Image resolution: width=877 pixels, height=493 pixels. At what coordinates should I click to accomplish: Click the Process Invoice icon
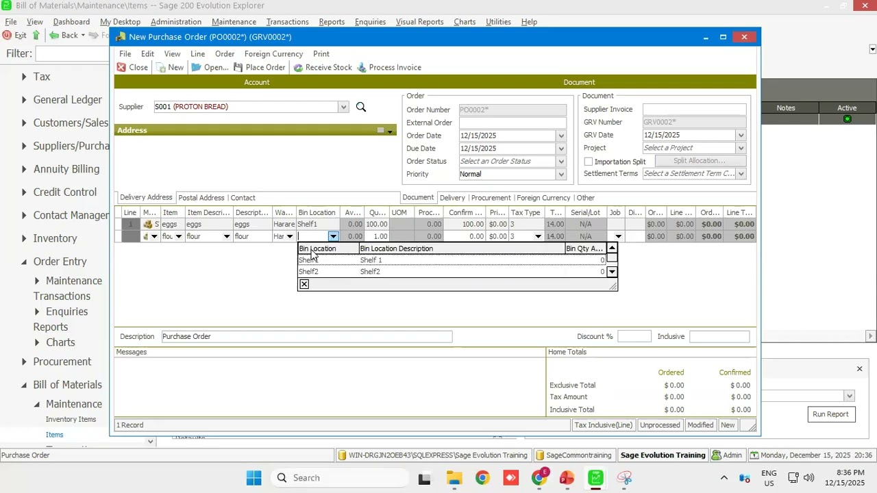point(362,67)
